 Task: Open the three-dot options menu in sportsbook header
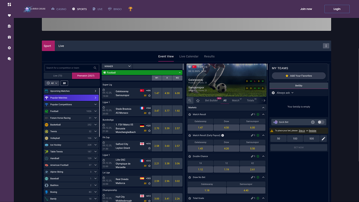[x=326, y=46]
